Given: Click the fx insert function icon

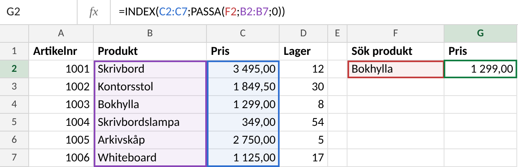Looking at the screenshot, I should coord(93,13).
